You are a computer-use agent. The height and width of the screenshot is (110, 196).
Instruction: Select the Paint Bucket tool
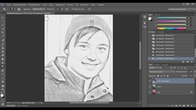[x=3, y=59]
